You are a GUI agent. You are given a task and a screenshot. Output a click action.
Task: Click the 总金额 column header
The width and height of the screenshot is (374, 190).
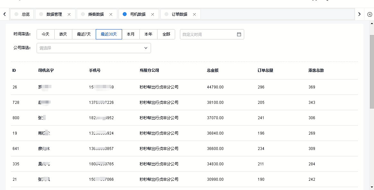(213, 70)
